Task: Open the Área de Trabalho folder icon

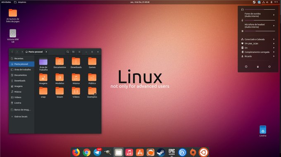Action: [x=43, y=64]
